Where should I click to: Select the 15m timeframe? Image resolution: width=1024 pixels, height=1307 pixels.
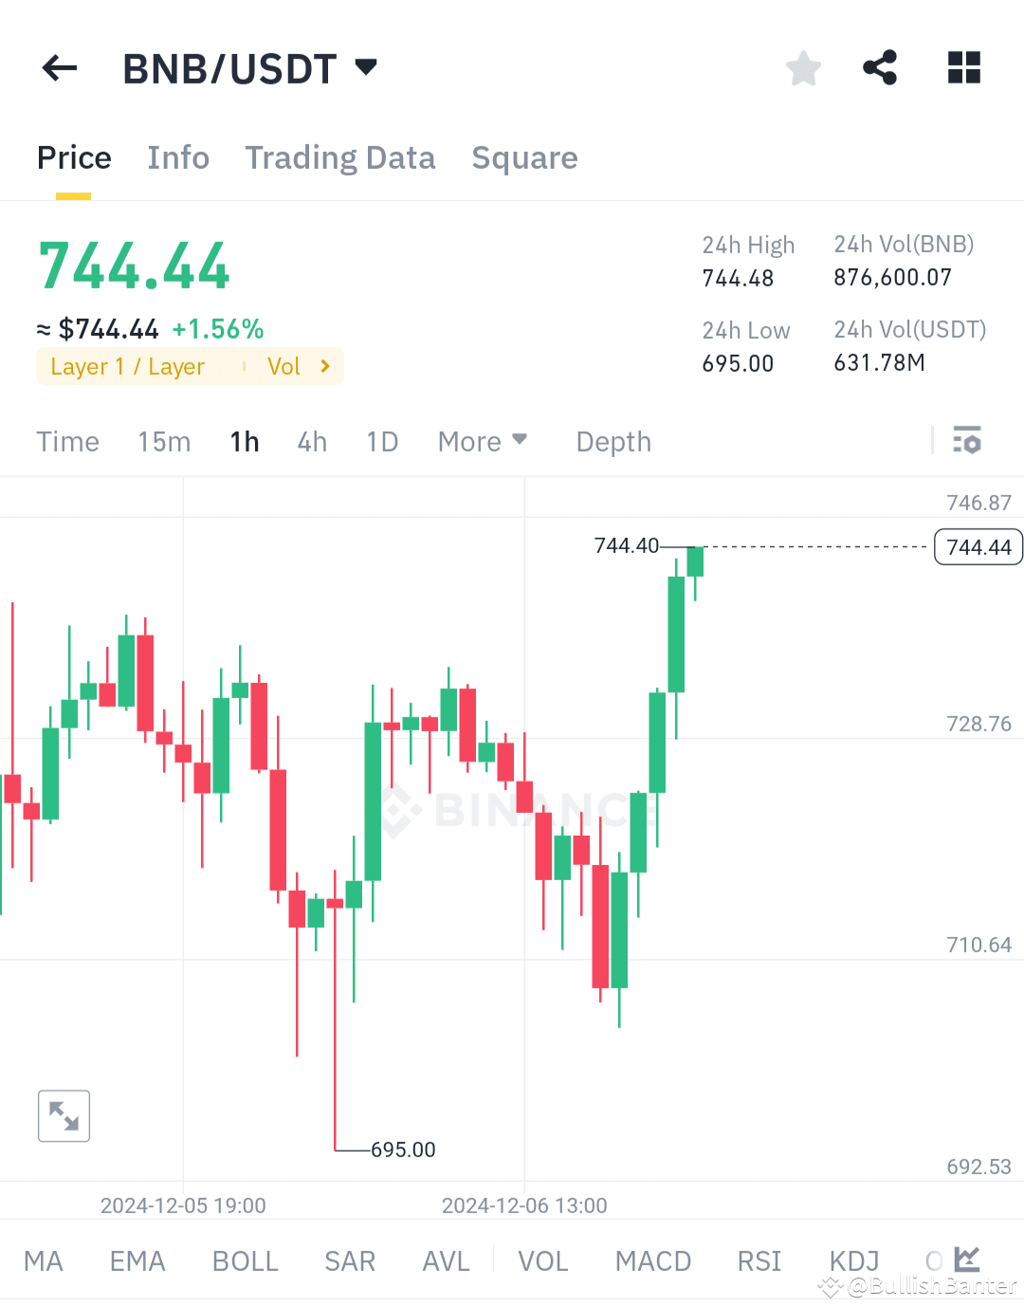click(163, 441)
